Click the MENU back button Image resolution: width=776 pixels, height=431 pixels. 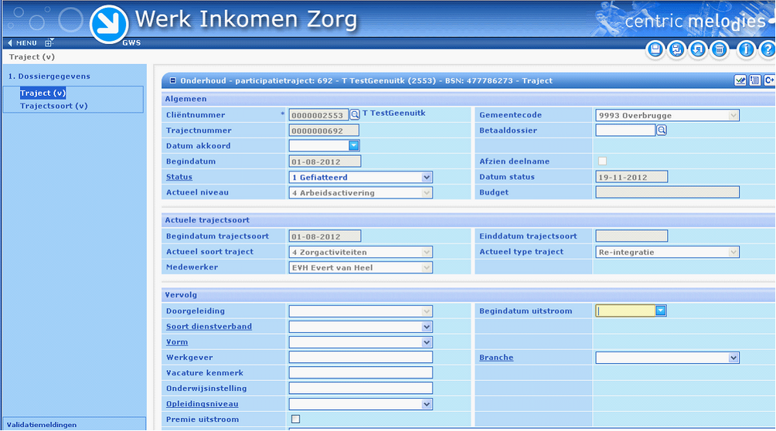22,43
